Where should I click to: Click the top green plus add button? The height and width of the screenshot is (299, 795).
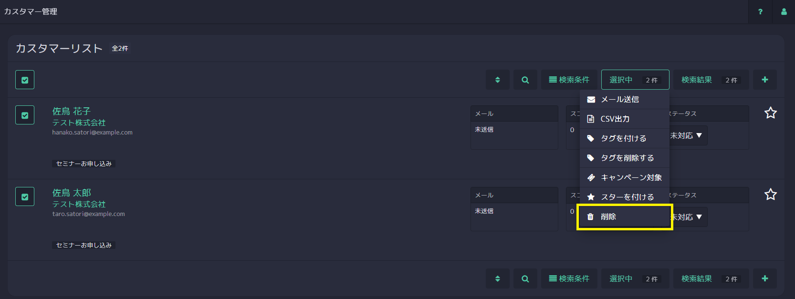click(x=765, y=80)
